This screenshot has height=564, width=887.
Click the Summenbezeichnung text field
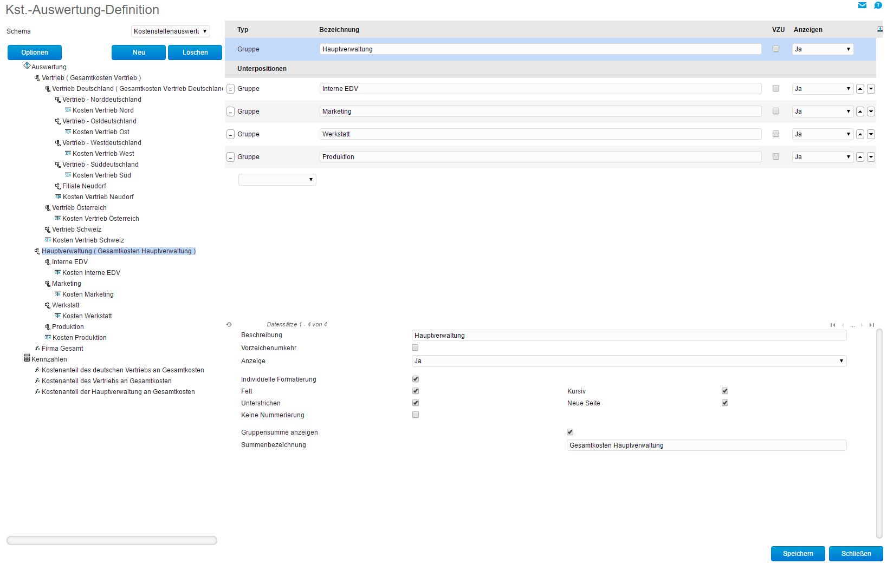coord(706,445)
